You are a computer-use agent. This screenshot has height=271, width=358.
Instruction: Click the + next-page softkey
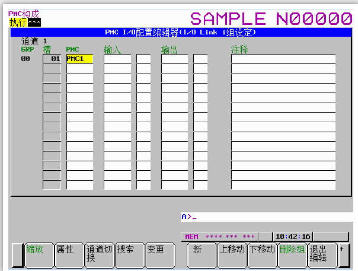343,253
